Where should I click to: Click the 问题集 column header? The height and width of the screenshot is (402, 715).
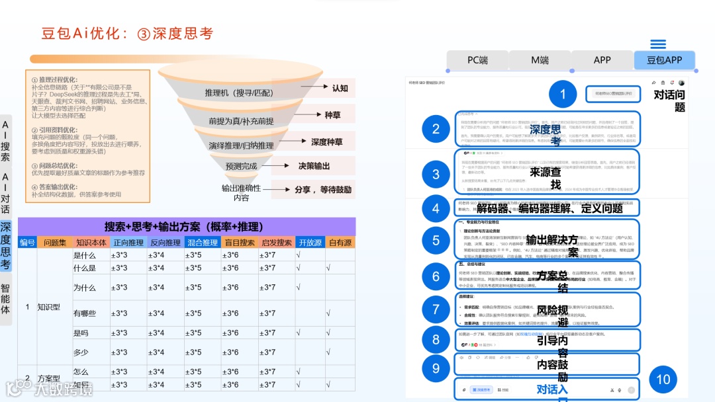tap(55, 243)
